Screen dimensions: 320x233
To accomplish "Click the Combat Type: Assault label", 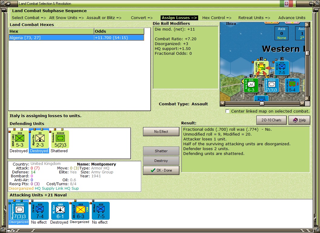I will [183, 104].
